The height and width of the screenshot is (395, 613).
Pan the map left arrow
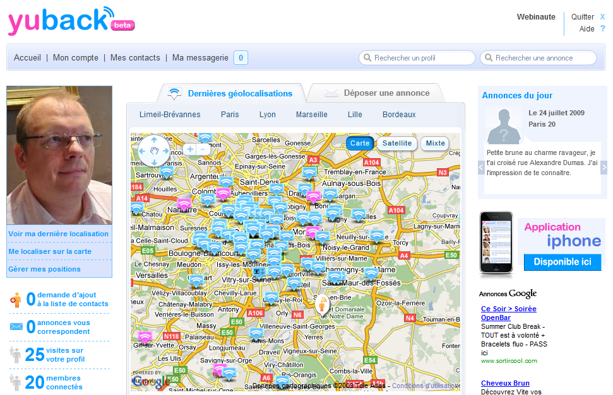(x=142, y=151)
